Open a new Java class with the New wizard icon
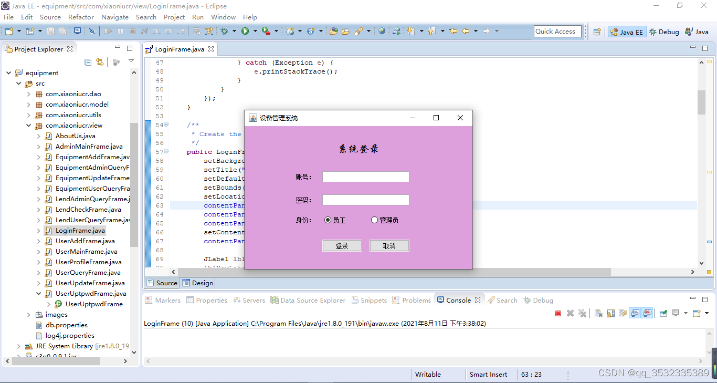 click(9, 31)
